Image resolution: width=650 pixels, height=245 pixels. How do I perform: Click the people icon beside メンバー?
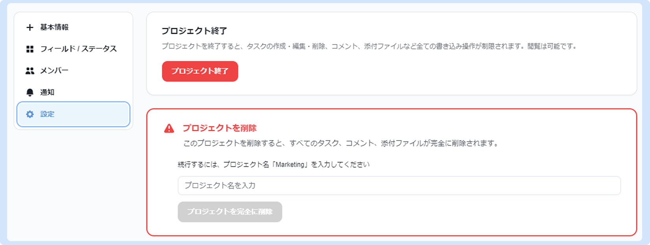(x=30, y=71)
